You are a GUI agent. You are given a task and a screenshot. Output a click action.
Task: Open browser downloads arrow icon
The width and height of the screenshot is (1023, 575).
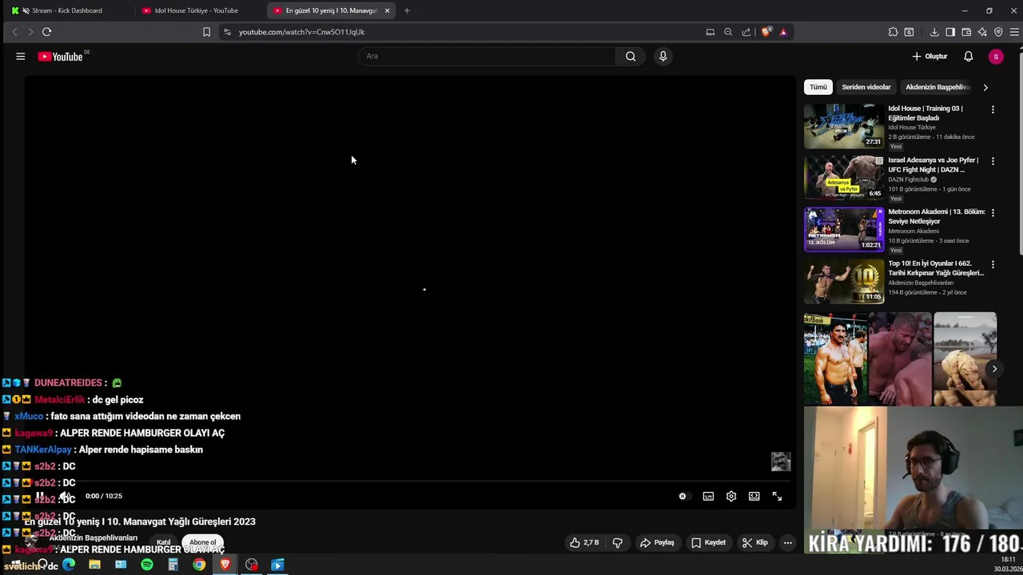tap(934, 32)
